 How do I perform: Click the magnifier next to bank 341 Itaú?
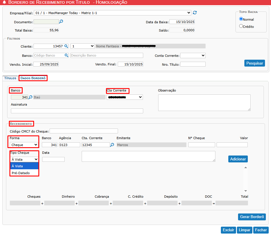[x=31, y=97]
